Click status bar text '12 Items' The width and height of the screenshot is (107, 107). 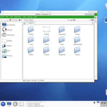click(28, 81)
